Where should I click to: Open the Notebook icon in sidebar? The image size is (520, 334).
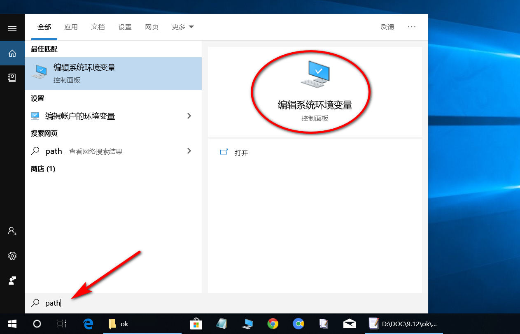point(12,77)
